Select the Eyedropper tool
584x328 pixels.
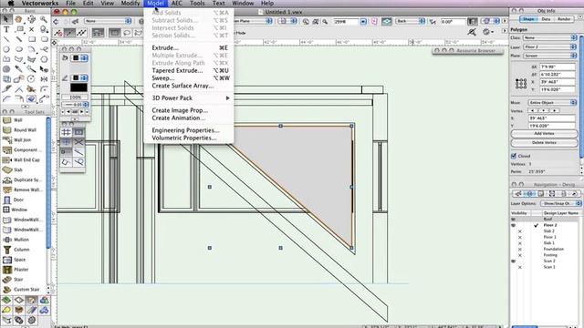coord(18,69)
